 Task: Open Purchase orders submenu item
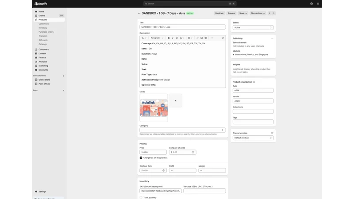46,32
